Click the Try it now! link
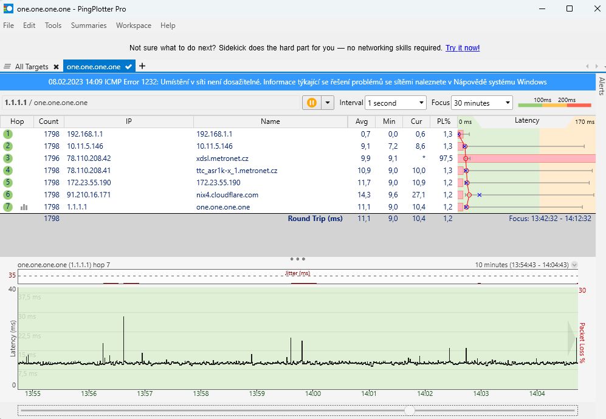Viewport: 606px width, 419px height. (463, 48)
